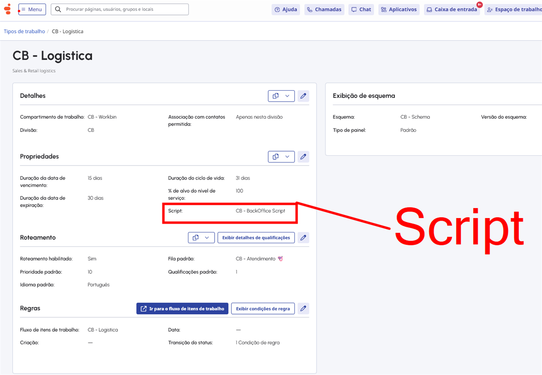This screenshot has width=542, height=375.
Task: Open Ajuda help panel
Action: (x=286, y=9)
